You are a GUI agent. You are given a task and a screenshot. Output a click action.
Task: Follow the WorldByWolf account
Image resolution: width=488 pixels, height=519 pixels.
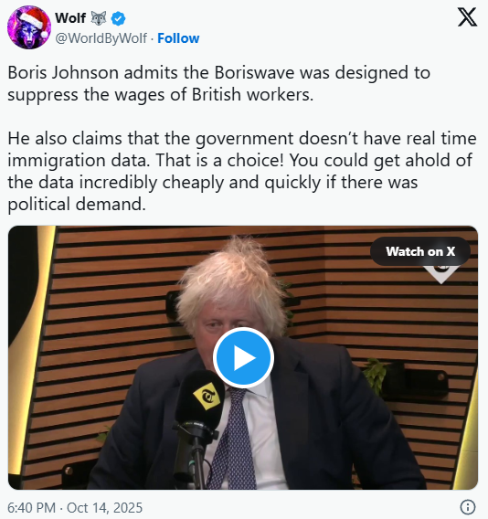(x=178, y=38)
